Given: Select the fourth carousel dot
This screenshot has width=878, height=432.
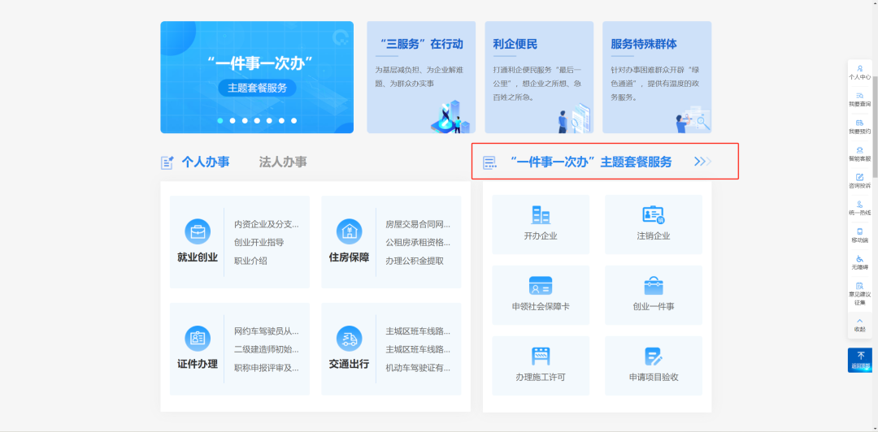Looking at the screenshot, I should coord(257,120).
